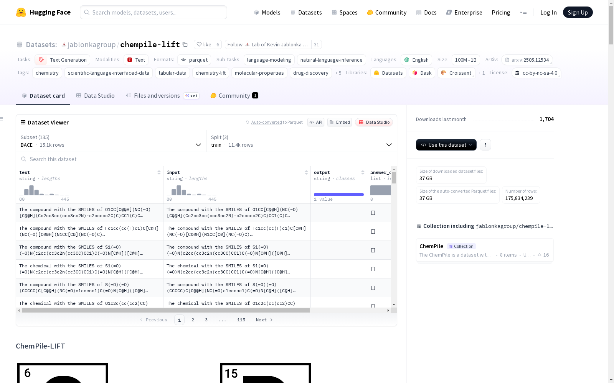Sort the text column
This screenshot has width=614, height=383.
(x=159, y=172)
